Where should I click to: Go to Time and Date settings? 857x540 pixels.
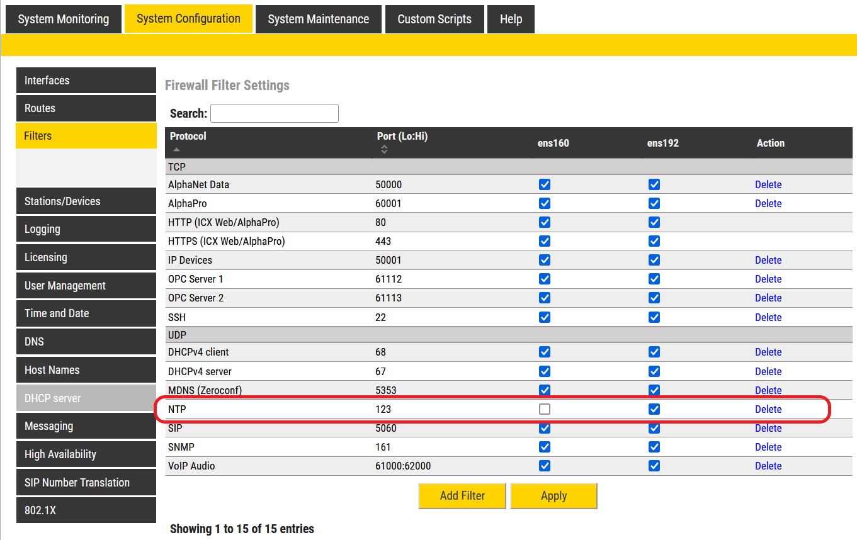[x=86, y=313]
